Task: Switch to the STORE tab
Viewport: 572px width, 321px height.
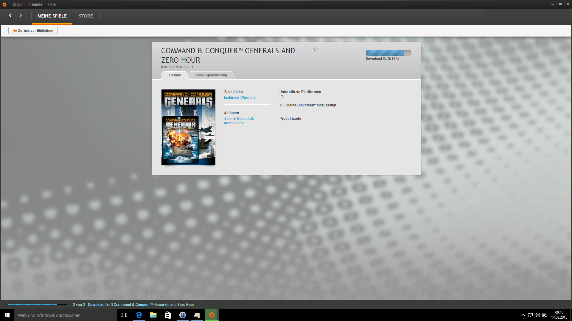Action: (x=86, y=16)
